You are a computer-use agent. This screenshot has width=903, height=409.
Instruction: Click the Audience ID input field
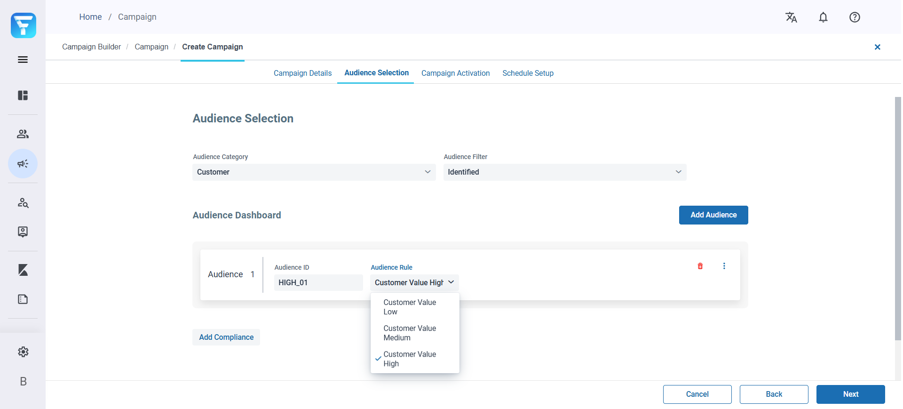click(x=318, y=282)
